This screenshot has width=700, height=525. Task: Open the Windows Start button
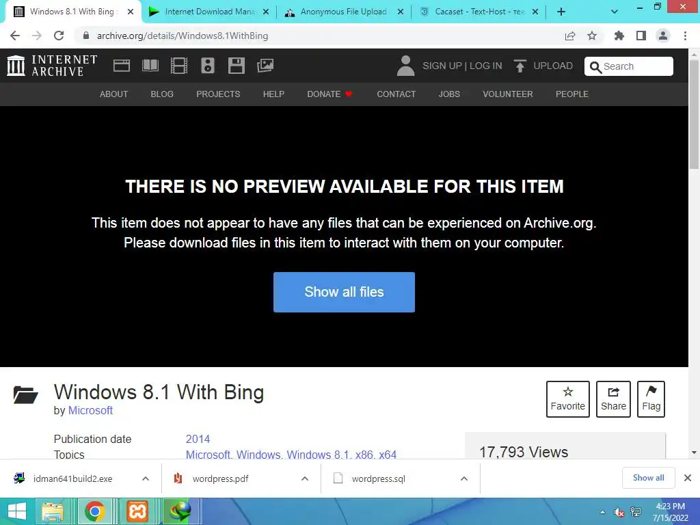click(17, 511)
